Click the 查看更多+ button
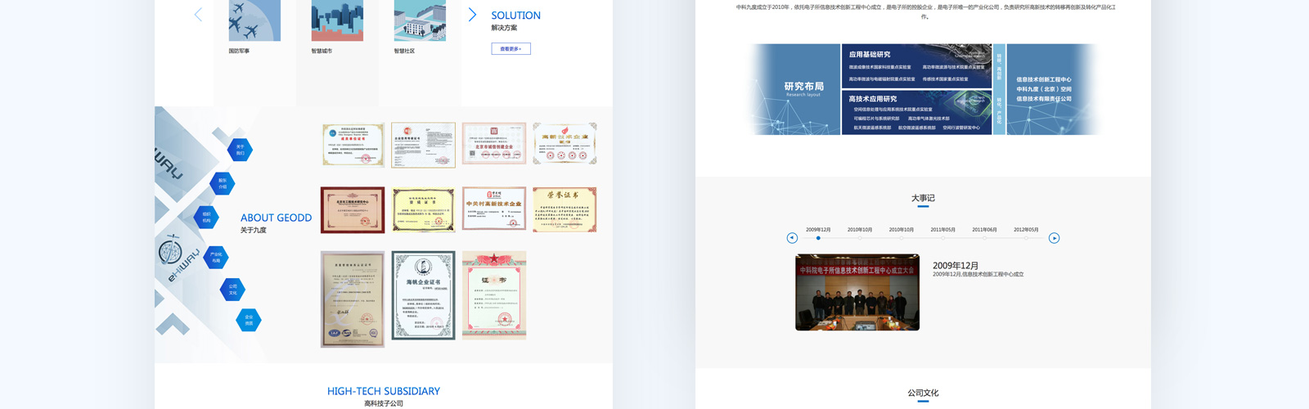Image resolution: width=1309 pixels, height=409 pixels. tap(511, 49)
